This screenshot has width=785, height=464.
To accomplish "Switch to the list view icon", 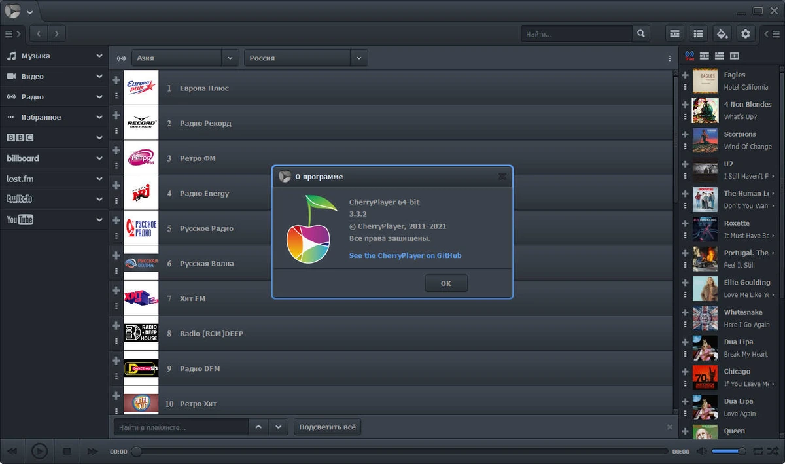I will [x=698, y=33].
